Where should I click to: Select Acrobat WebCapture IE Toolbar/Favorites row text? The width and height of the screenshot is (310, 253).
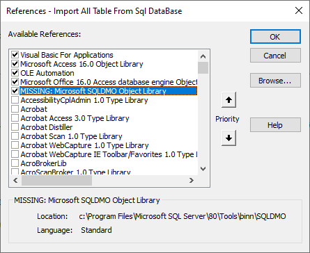click(x=109, y=154)
